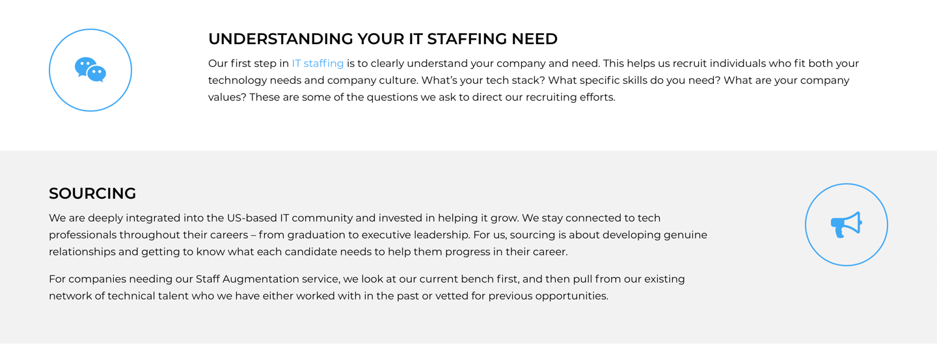Click the phrase What's your tech stack
This screenshot has width=937, height=352.
tap(485, 81)
